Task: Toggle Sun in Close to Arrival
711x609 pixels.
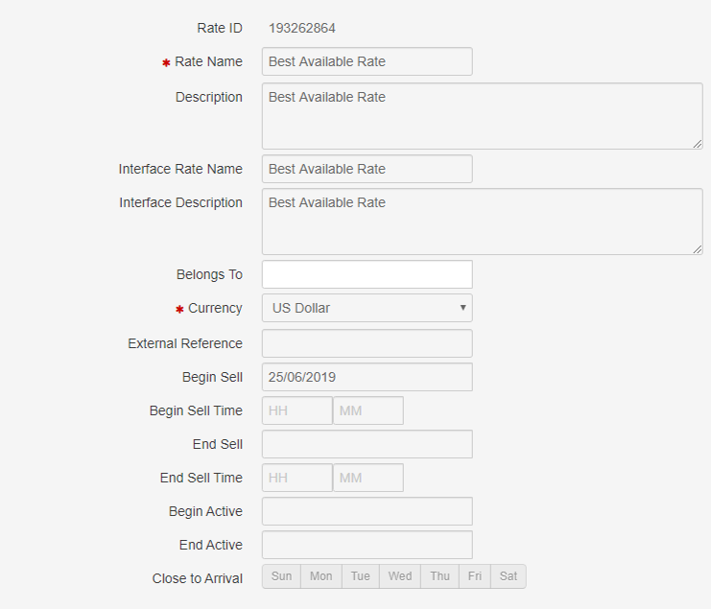Action: tap(281, 576)
